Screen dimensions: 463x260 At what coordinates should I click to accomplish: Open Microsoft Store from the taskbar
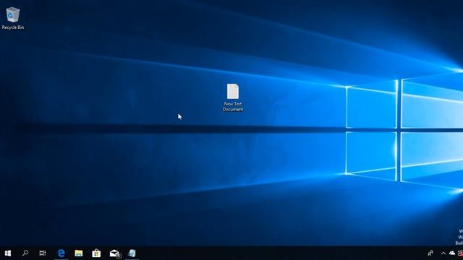click(x=96, y=253)
